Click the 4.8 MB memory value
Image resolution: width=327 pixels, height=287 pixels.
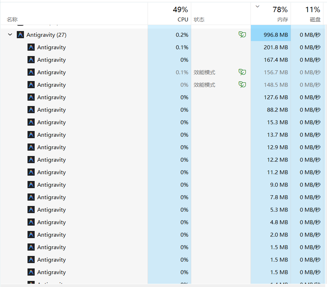point(279,222)
